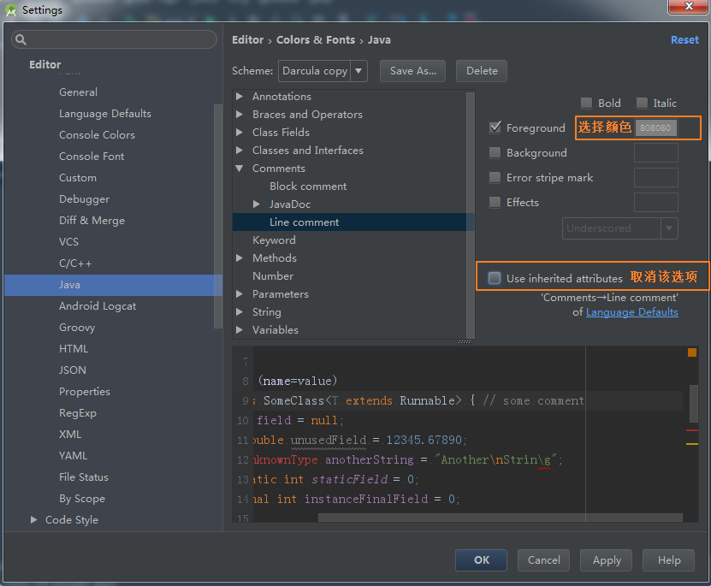Toggle Use inherited attributes checkbox
This screenshot has width=711, height=586.
(x=495, y=278)
